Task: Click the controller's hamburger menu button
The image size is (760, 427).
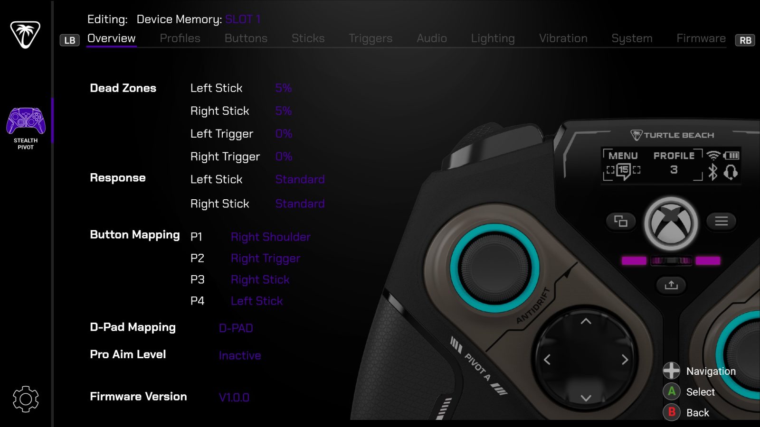Action: point(721,221)
